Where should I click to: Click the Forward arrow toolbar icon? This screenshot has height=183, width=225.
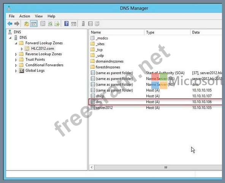(17, 24)
